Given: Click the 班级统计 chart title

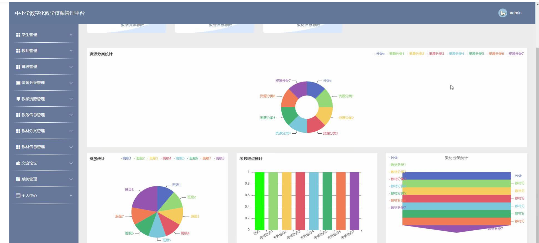Looking at the screenshot, I should pos(97,159).
